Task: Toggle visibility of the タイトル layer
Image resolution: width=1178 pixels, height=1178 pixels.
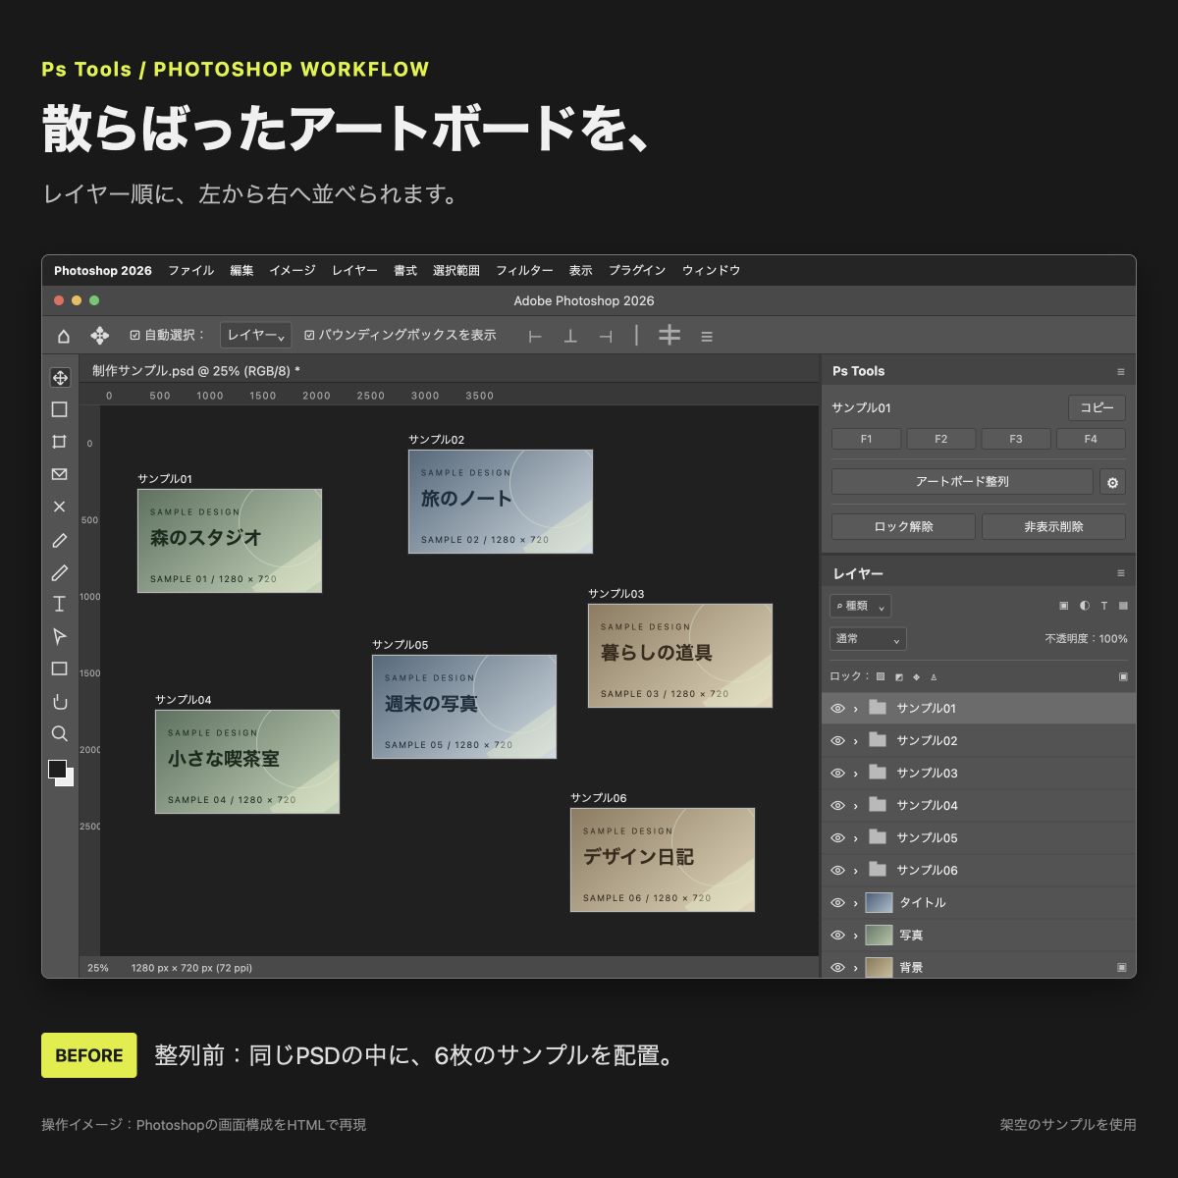Action: click(x=837, y=902)
